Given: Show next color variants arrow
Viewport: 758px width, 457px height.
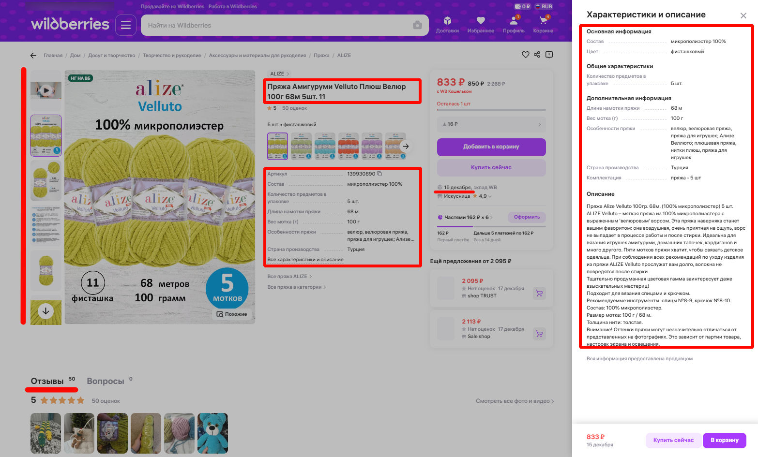Looking at the screenshot, I should click(x=406, y=146).
